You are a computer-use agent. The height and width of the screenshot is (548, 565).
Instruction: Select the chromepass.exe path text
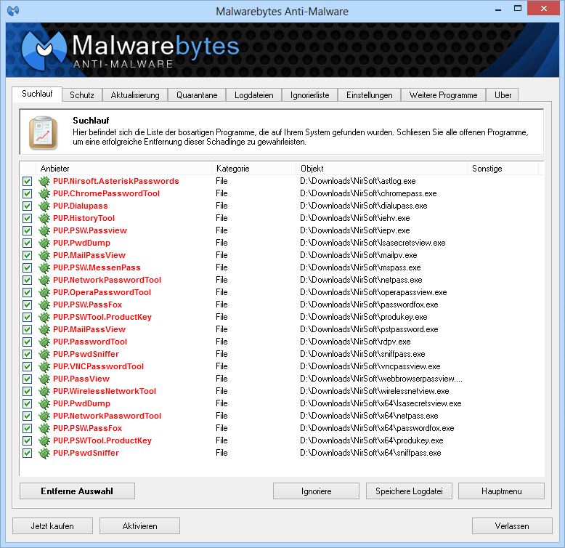pyautogui.click(x=368, y=193)
